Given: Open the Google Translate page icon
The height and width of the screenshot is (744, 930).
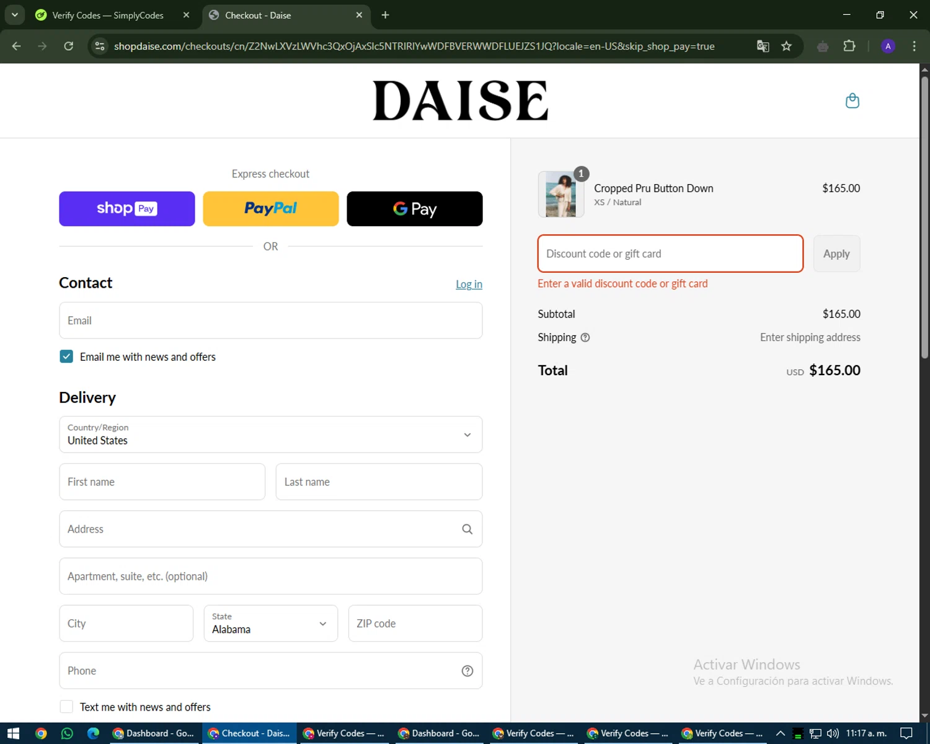Looking at the screenshot, I should [763, 46].
